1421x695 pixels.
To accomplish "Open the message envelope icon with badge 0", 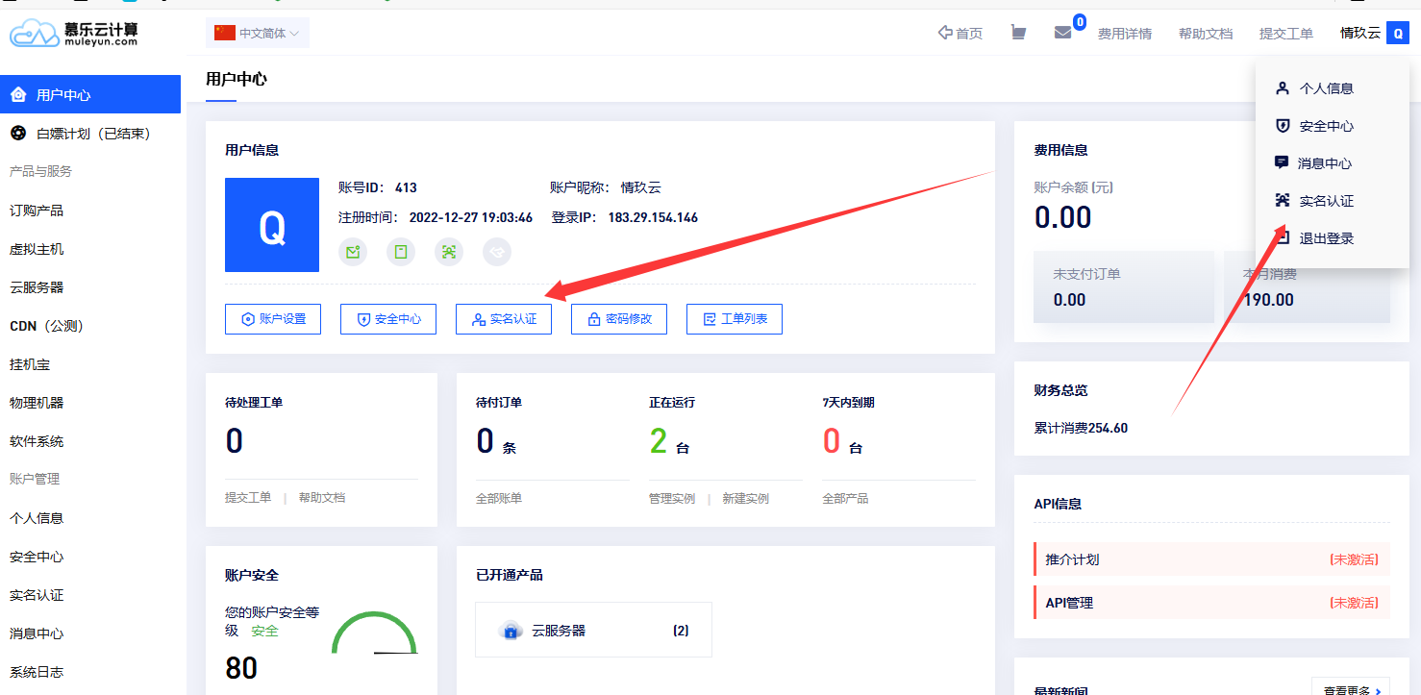I will [x=1061, y=32].
